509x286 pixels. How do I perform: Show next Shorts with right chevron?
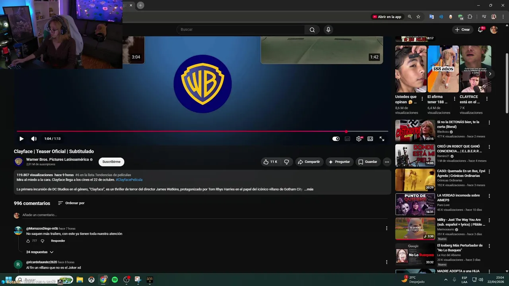click(x=490, y=74)
